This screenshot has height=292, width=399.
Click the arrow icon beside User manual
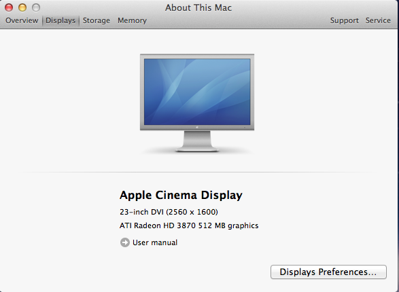(x=124, y=242)
